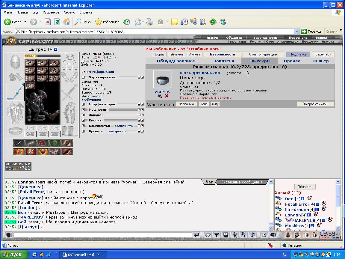Delete the skate ointment with red X
The width and height of the screenshot is (345, 259).
167,96
